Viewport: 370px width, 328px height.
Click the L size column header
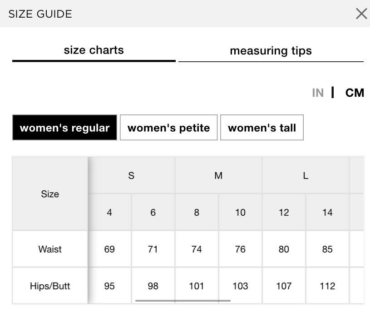tap(306, 175)
